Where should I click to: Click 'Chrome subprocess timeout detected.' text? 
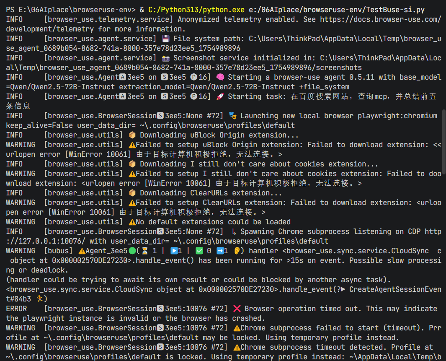click(313, 348)
